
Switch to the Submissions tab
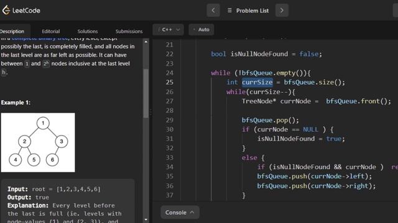click(x=129, y=32)
